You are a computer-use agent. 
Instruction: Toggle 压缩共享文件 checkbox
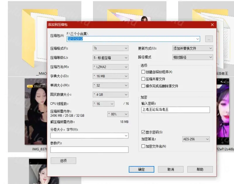(x=143, y=79)
